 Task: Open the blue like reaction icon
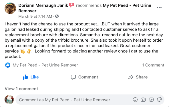[x=8, y=65]
